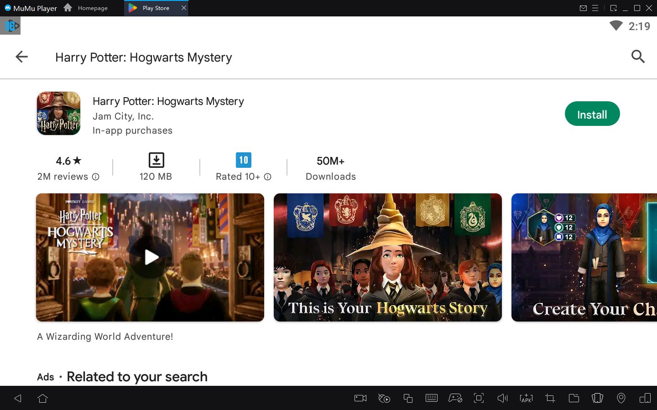Start screen recording with the video camera icon
657x410 pixels.
[x=360, y=398]
